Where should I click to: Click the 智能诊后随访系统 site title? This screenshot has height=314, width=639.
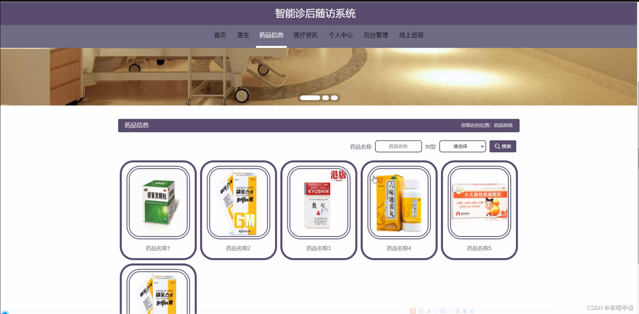[315, 13]
